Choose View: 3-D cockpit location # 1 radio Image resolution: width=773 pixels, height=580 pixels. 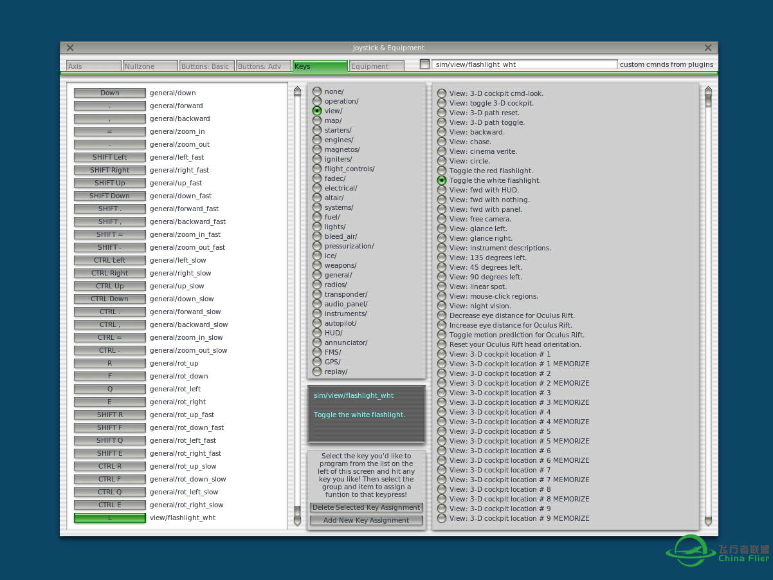pyautogui.click(x=442, y=354)
